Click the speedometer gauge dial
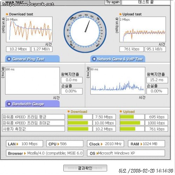 [x=85, y=32]
